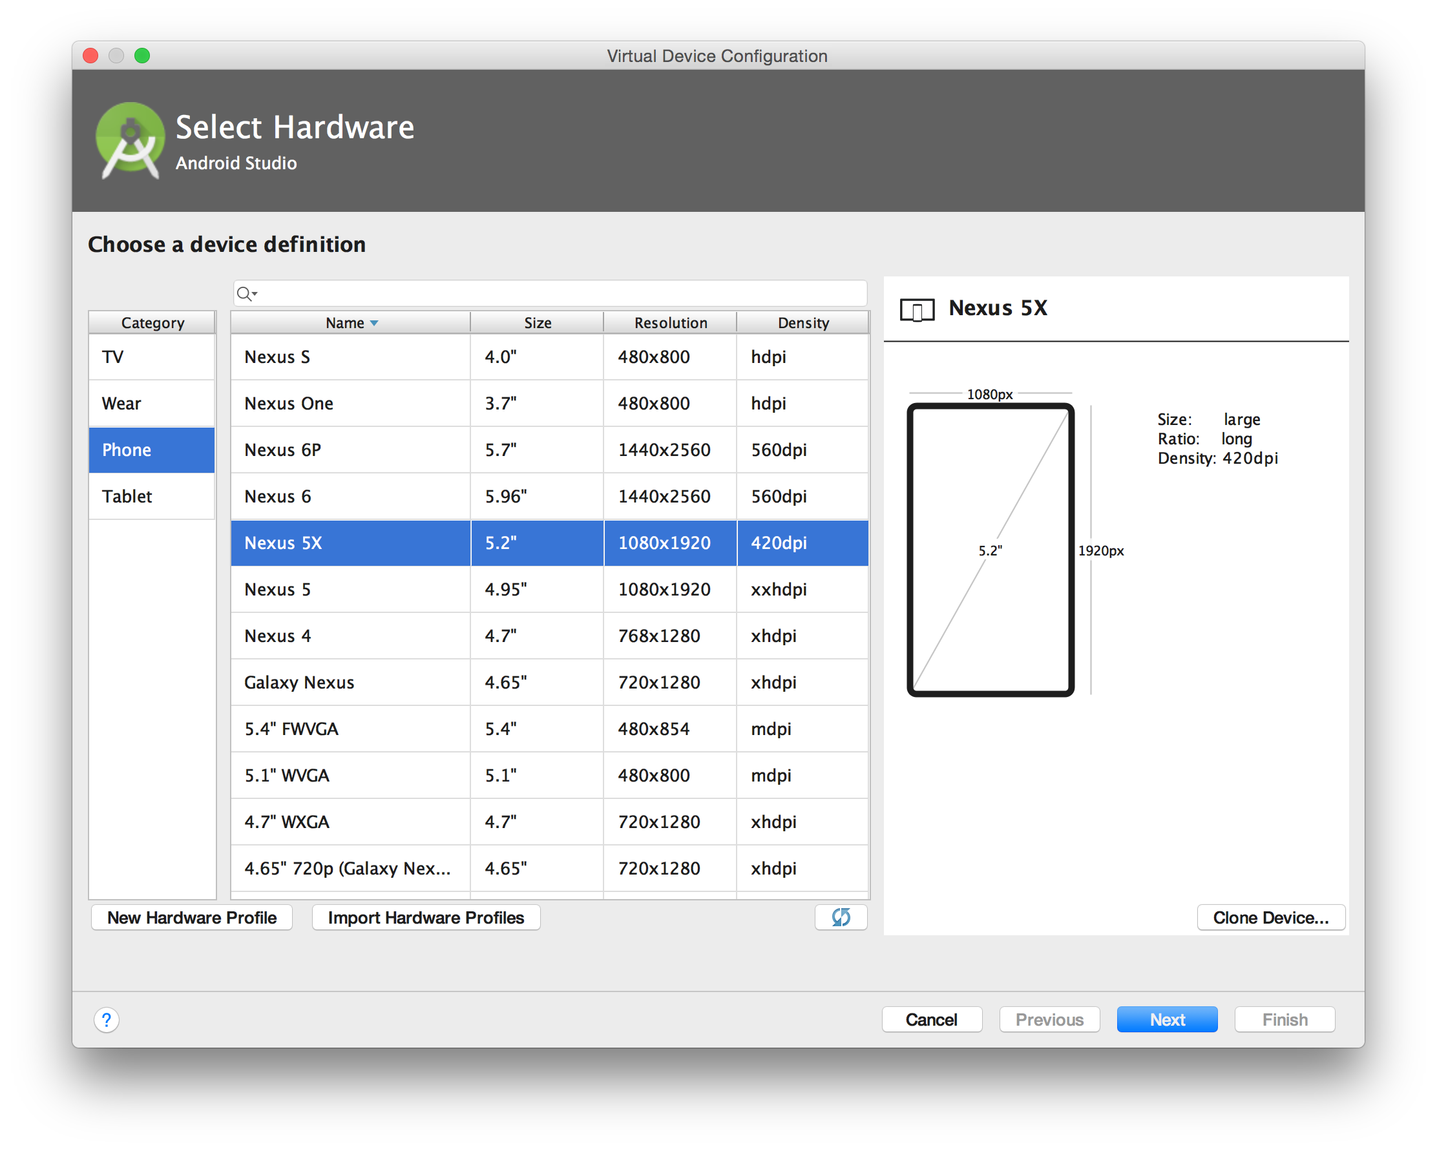Select the Nexus One device
Image resolution: width=1437 pixels, height=1151 pixels.
pos(550,404)
